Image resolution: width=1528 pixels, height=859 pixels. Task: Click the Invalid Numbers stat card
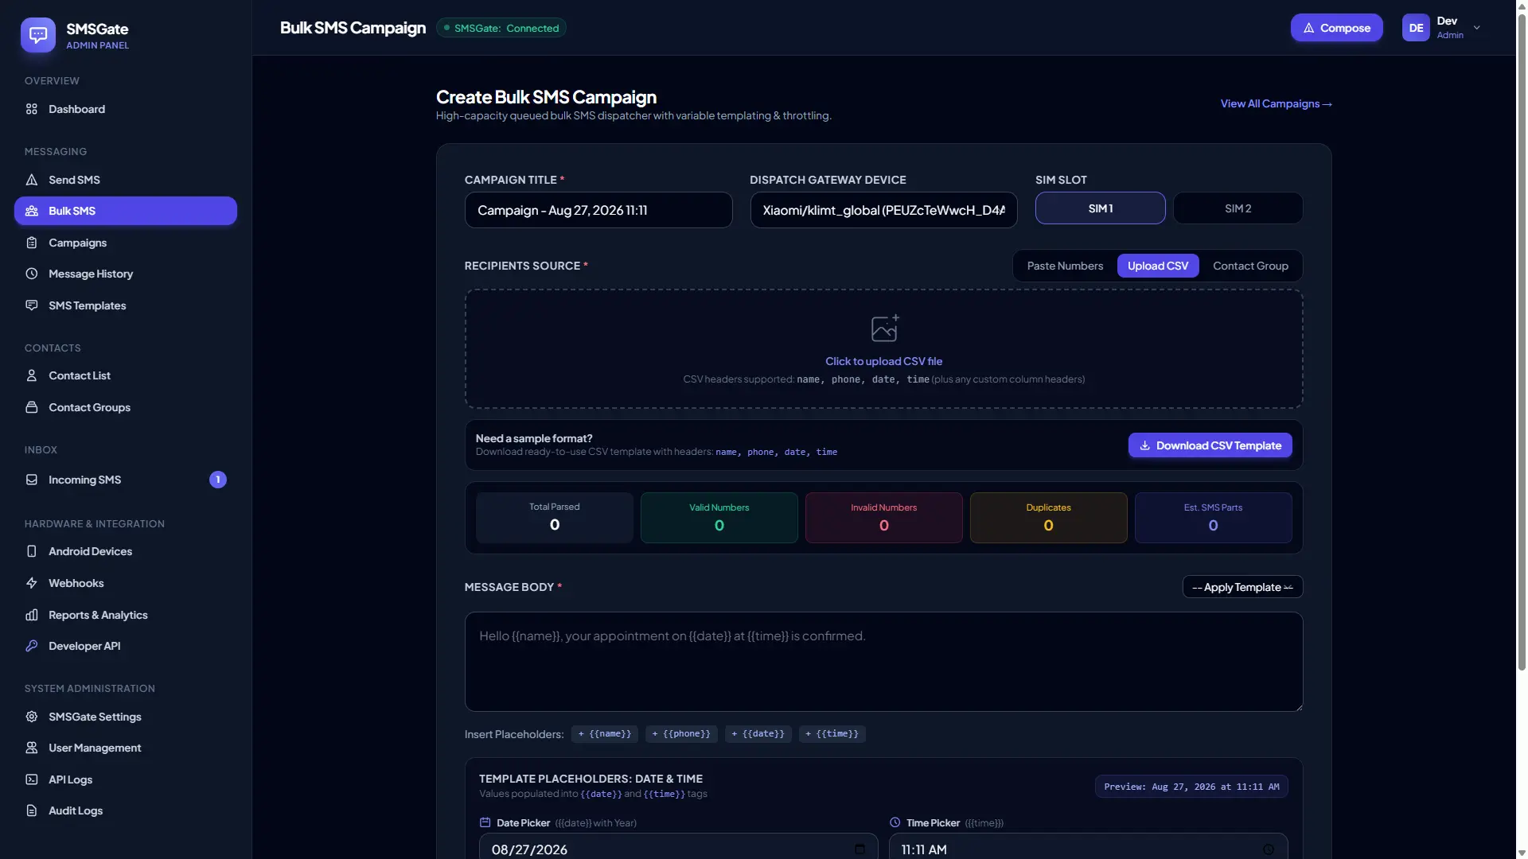pyautogui.click(x=883, y=518)
